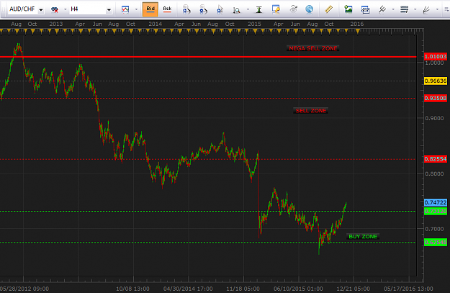
Task: Click the 1.0000 price scale label
Action: (434, 63)
